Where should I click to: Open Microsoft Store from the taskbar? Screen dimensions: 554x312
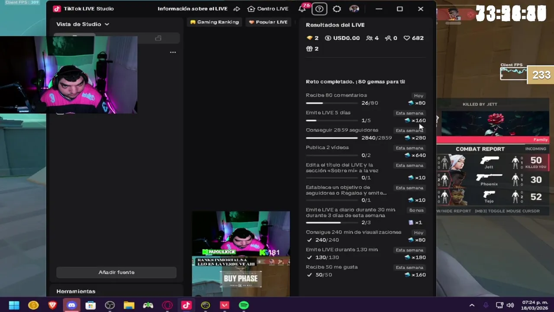(90, 305)
